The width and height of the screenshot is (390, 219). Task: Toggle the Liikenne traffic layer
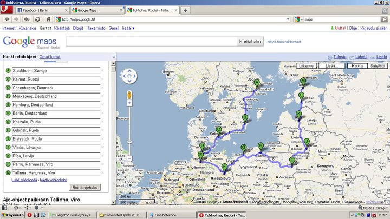(x=305, y=66)
